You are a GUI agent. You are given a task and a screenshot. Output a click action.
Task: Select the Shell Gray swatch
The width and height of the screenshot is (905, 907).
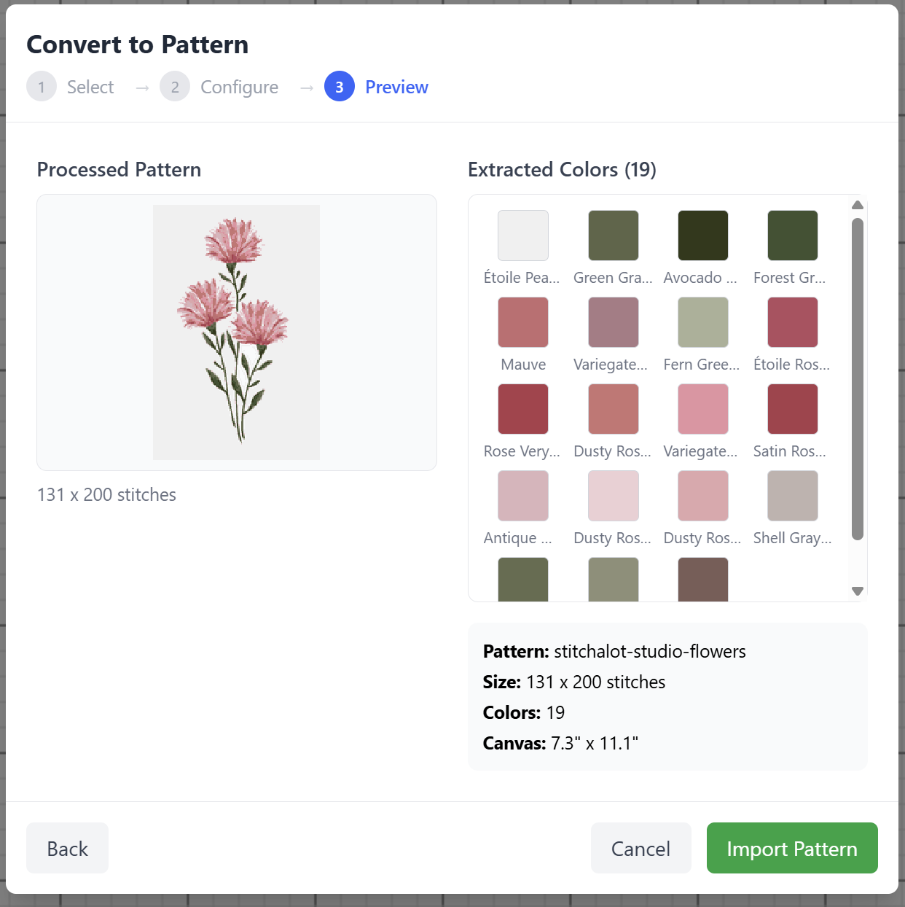[792, 496]
